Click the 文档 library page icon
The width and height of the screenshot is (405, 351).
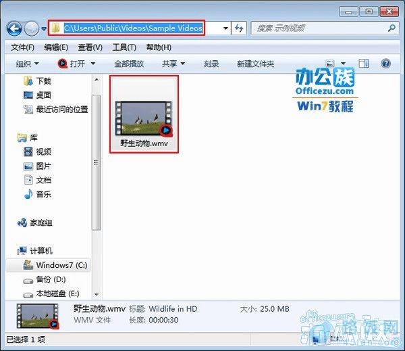(28, 180)
